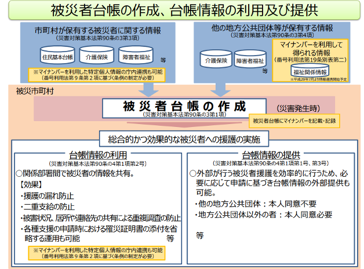Click the title 被災者台帳の作成、台帳情報の利用及び提供
The image size is (364, 269).
click(x=184, y=10)
